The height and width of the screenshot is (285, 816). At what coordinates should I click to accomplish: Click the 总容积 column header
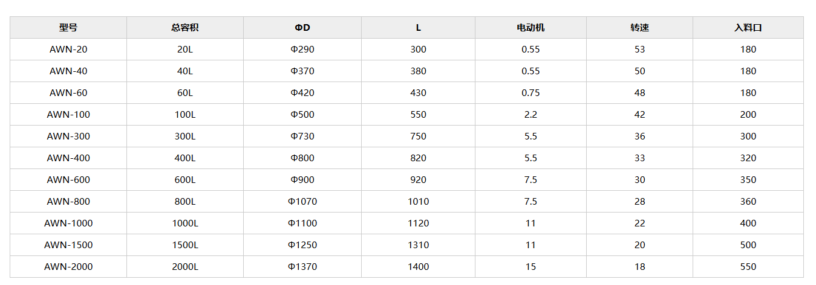tap(185, 28)
